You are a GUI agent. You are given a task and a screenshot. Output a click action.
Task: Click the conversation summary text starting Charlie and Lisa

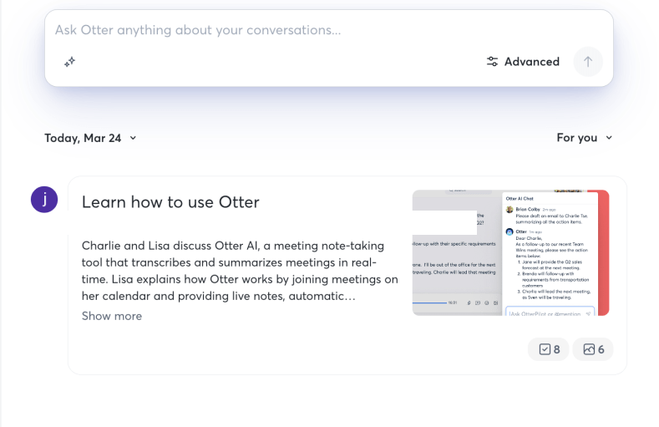pyautogui.click(x=240, y=271)
